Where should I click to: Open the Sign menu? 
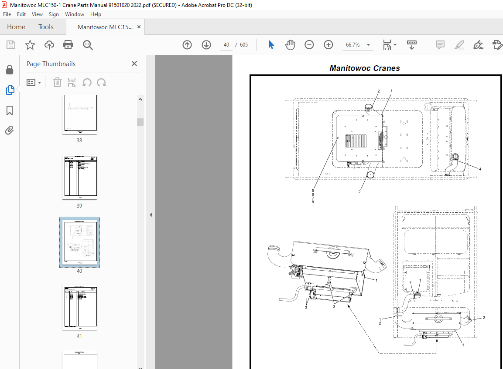point(54,14)
